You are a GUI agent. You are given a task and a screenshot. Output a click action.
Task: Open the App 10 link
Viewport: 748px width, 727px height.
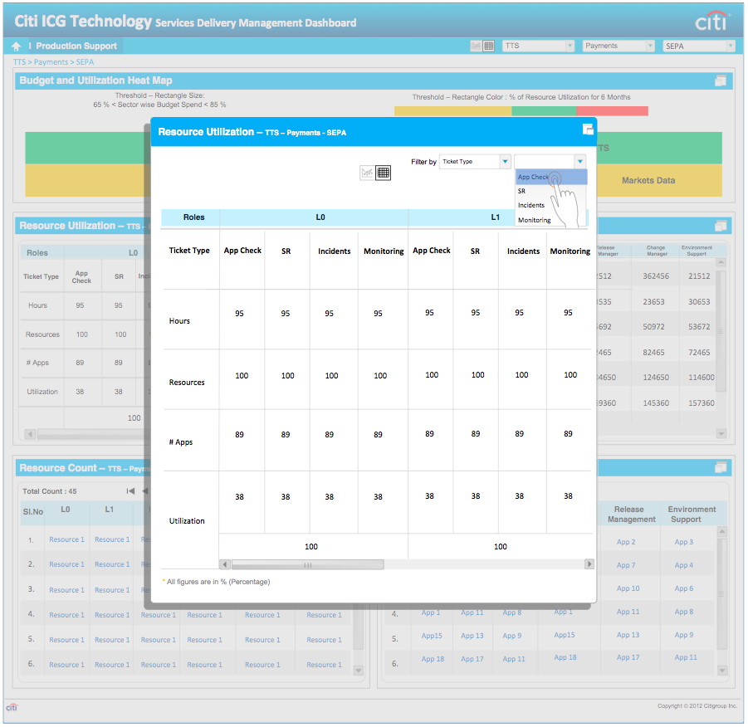pos(628,588)
